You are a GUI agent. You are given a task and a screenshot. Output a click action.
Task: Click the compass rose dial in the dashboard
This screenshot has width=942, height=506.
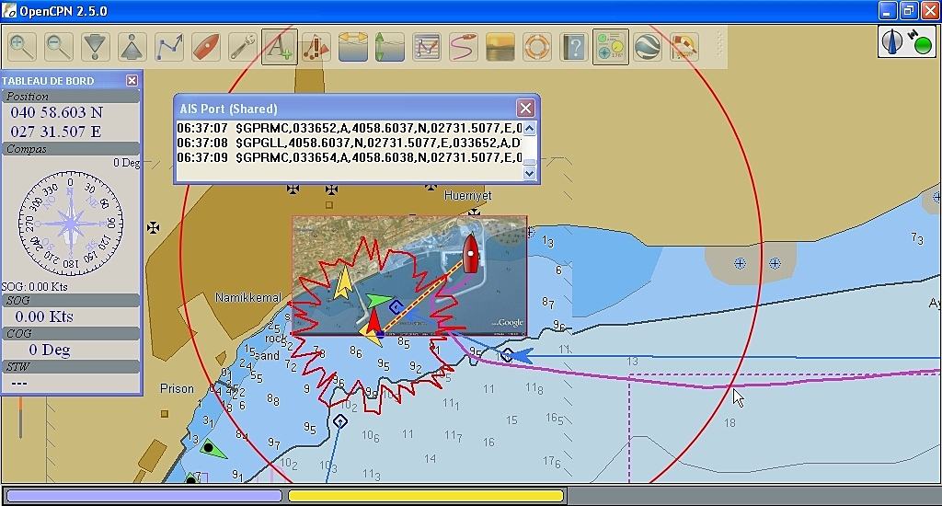point(70,223)
